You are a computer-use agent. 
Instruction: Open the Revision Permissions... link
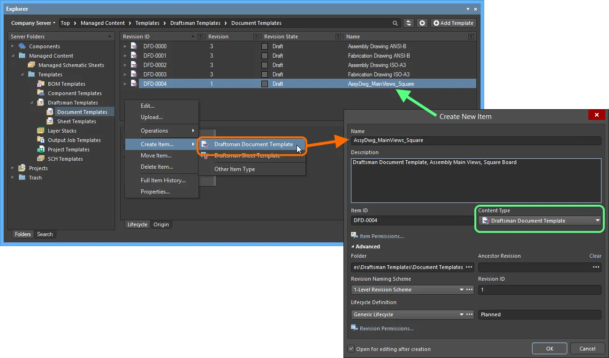coord(387,328)
